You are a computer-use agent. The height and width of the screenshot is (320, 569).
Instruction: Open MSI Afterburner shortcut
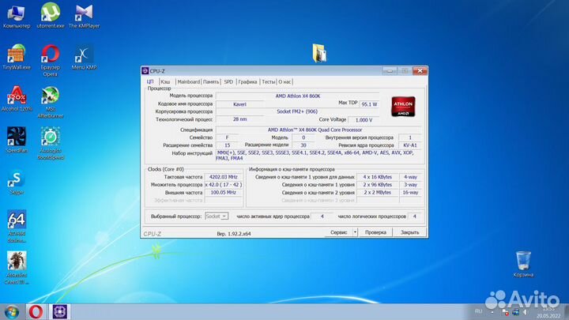pyautogui.click(x=51, y=102)
